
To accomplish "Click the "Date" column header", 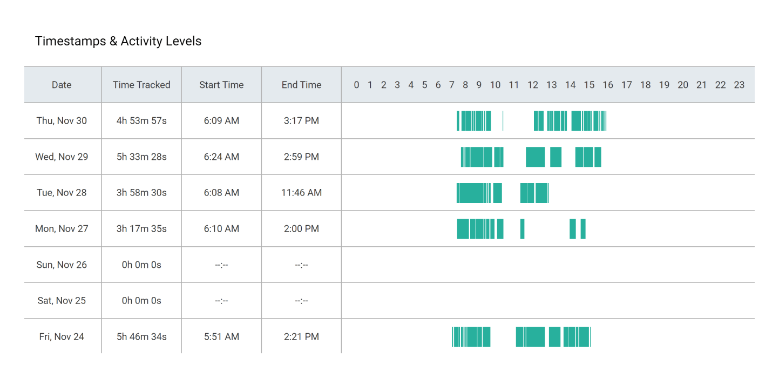I will tap(62, 85).
